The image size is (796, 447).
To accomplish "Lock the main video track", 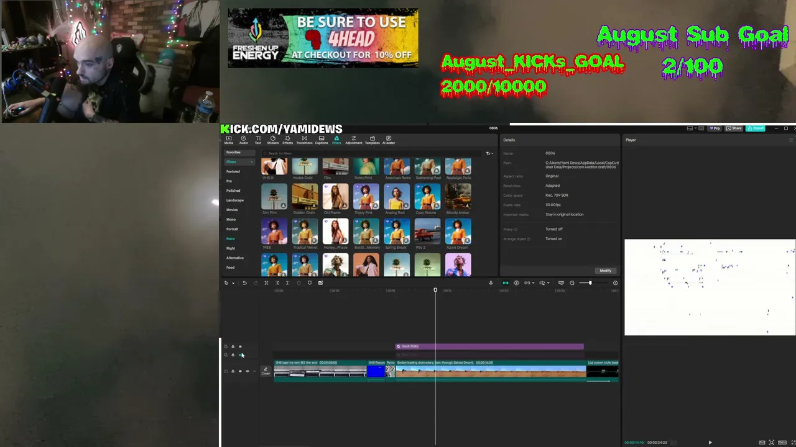I will (233, 371).
